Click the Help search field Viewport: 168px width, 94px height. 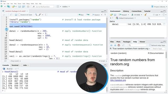pyautogui.click(x=137, y=45)
